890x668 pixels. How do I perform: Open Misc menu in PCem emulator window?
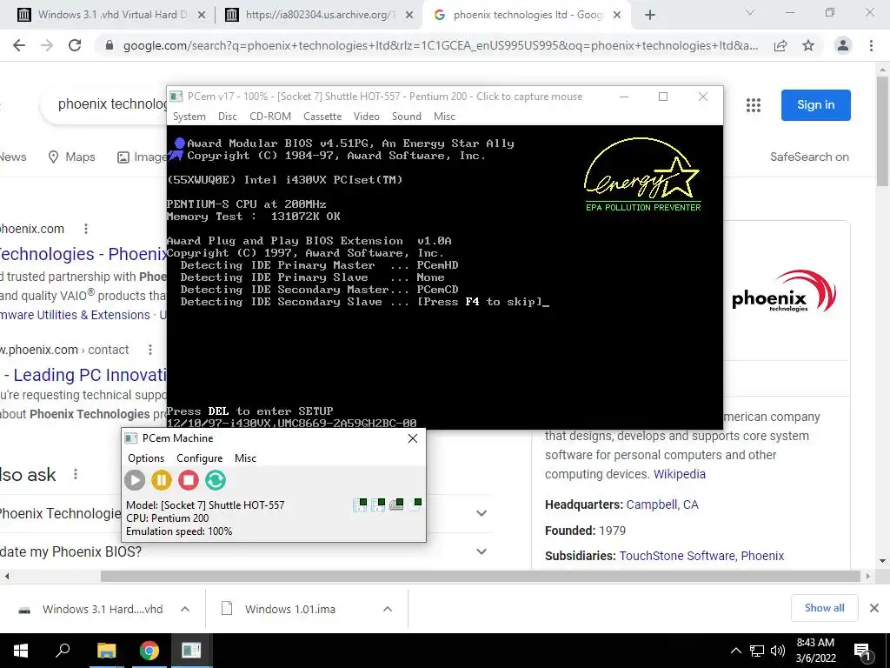pyautogui.click(x=444, y=117)
